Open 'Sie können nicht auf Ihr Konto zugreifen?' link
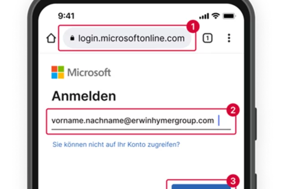The image size is (284, 189). coord(116,144)
